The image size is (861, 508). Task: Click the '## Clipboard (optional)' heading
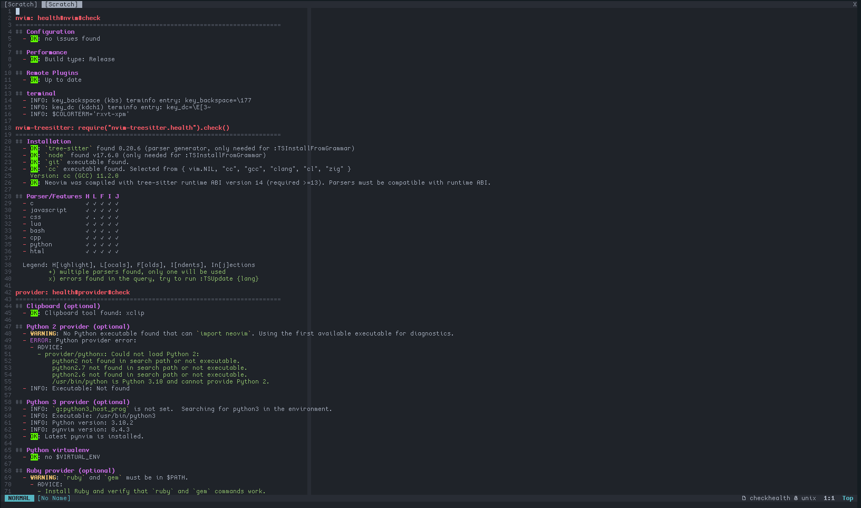[x=58, y=306]
